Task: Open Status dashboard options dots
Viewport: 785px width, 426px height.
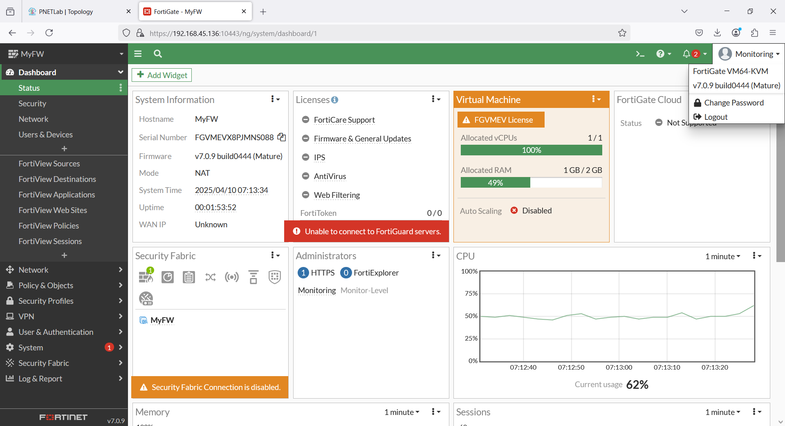Action: pyautogui.click(x=121, y=88)
